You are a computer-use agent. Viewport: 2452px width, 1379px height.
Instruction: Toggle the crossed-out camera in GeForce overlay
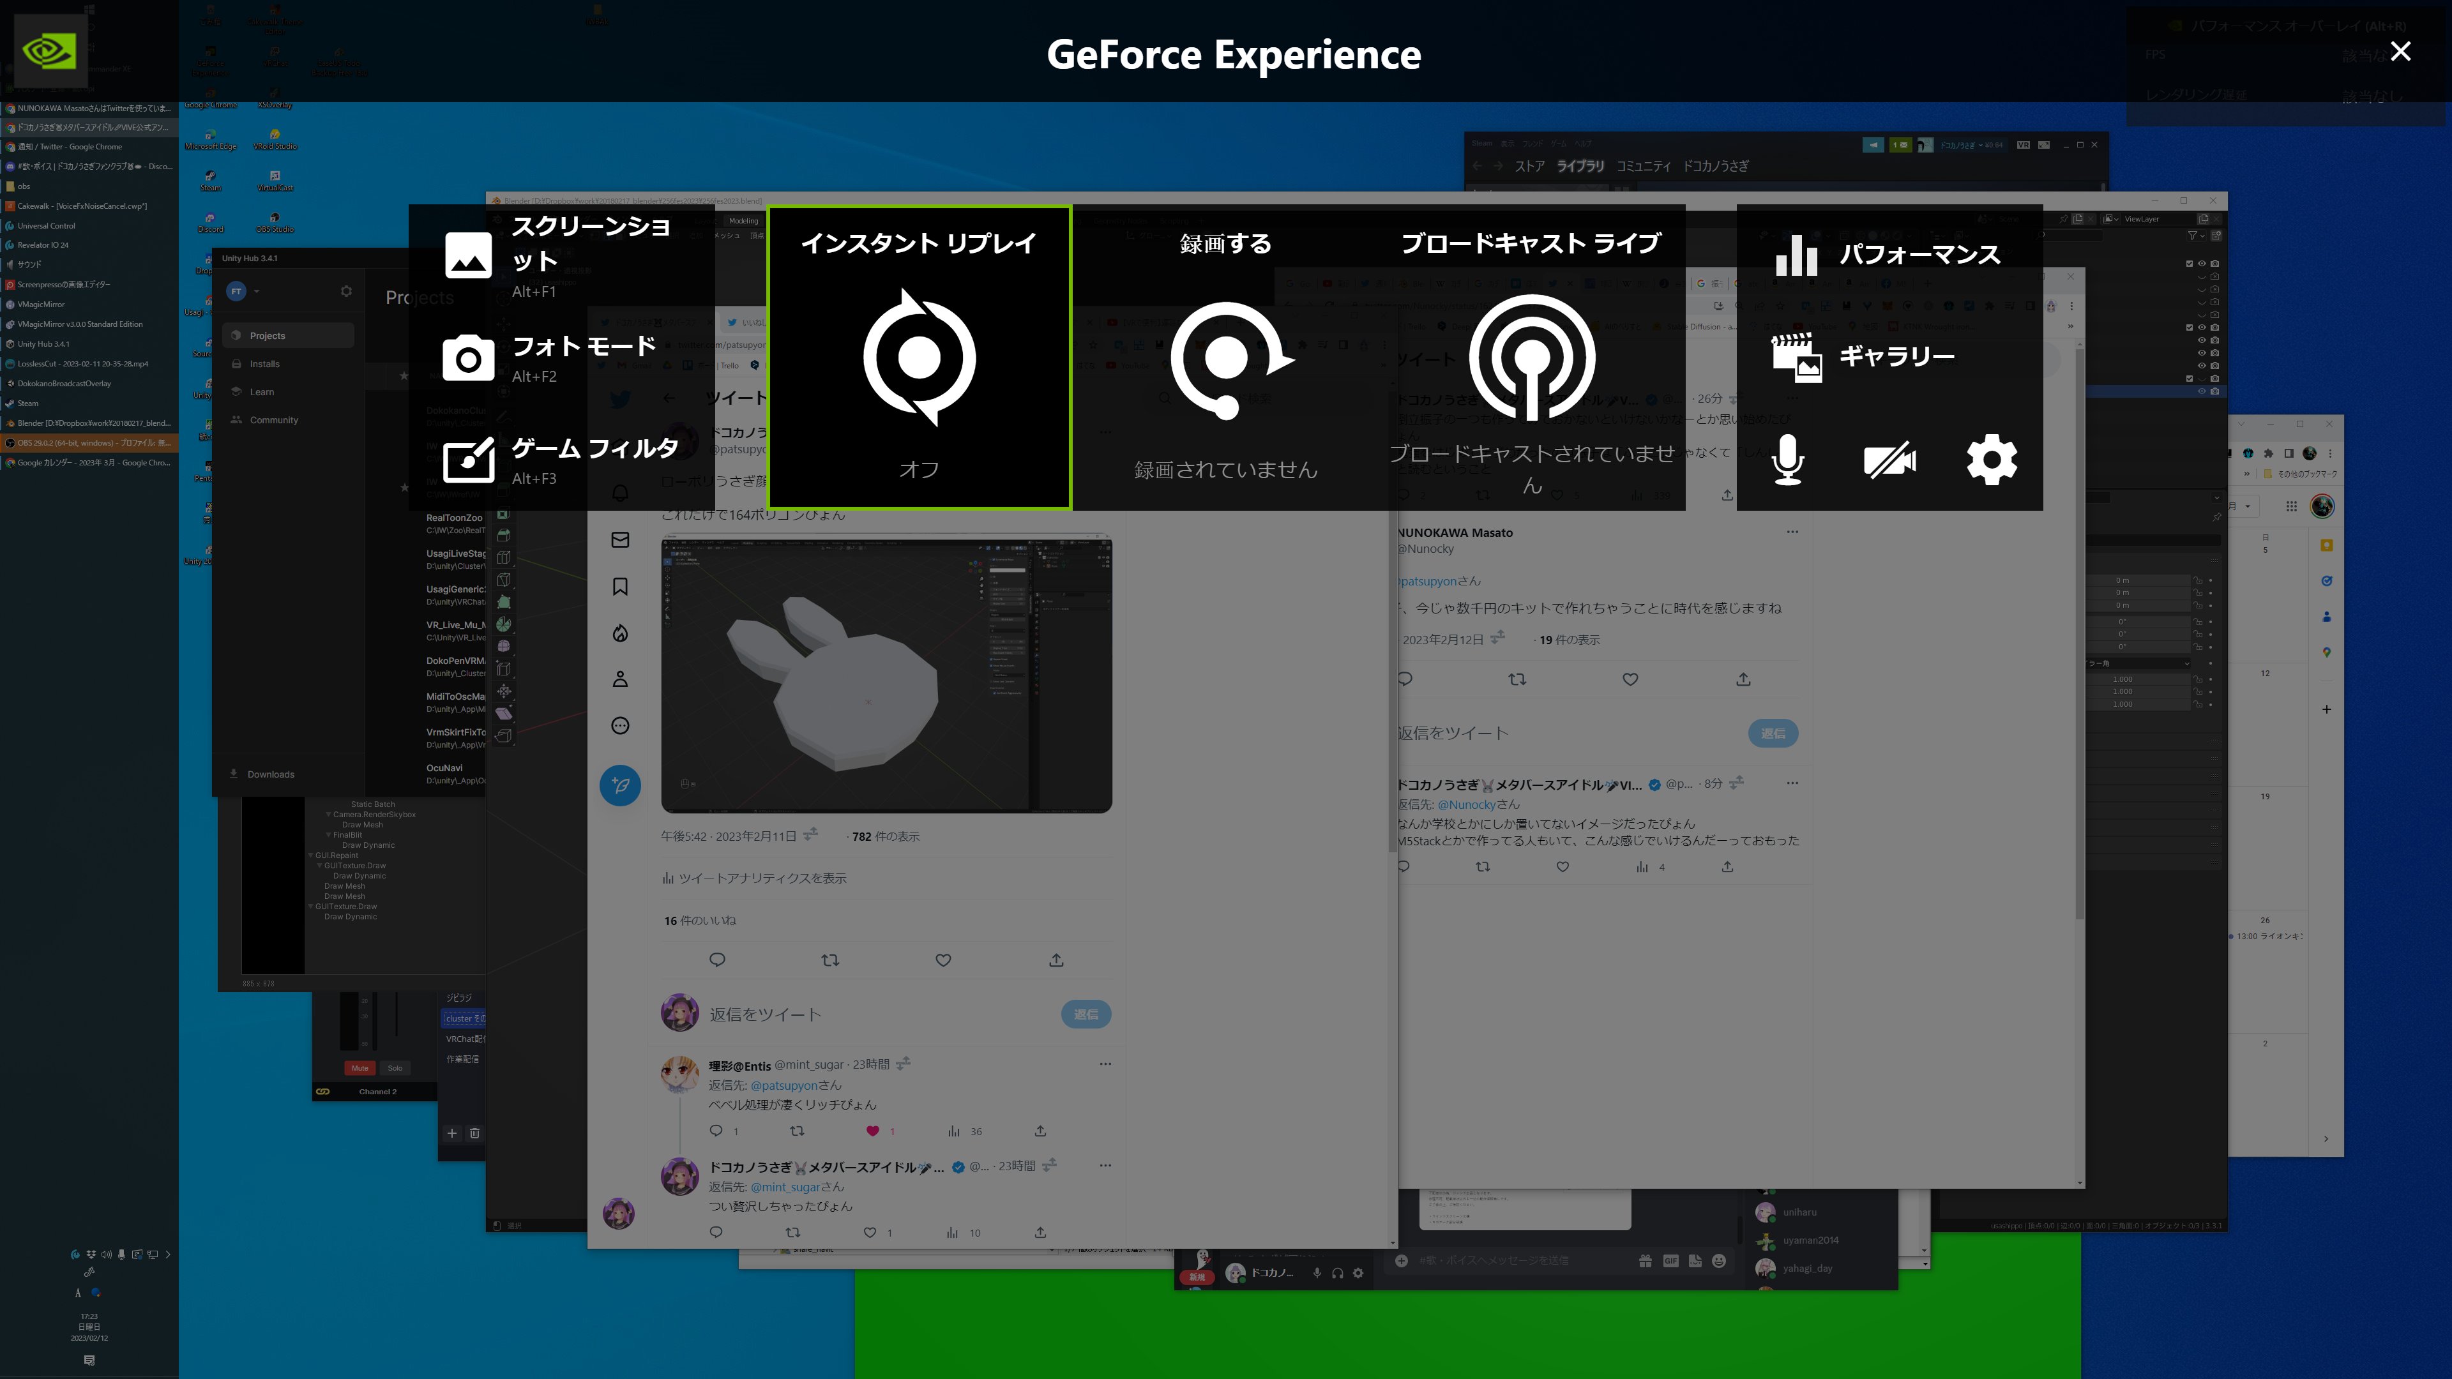[1889, 460]
